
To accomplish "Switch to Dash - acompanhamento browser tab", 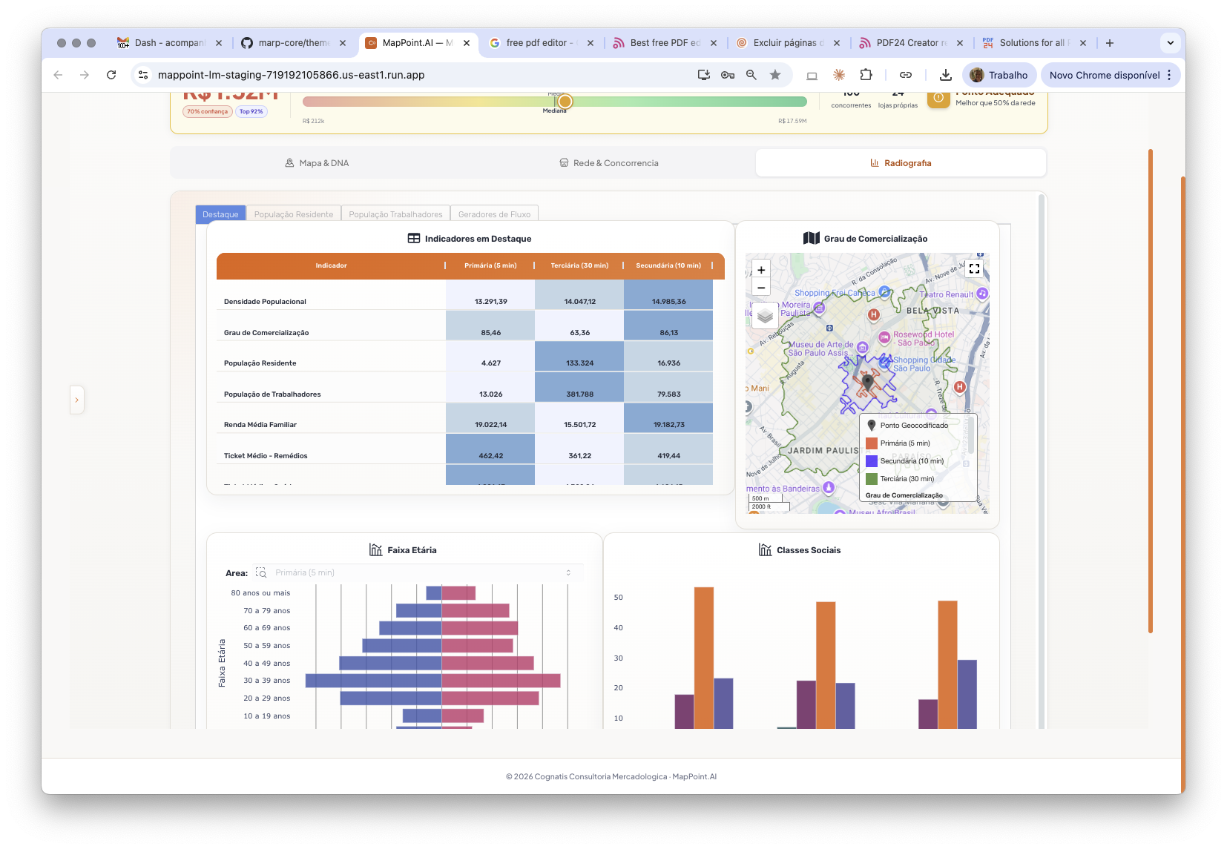I will (170, 43).
